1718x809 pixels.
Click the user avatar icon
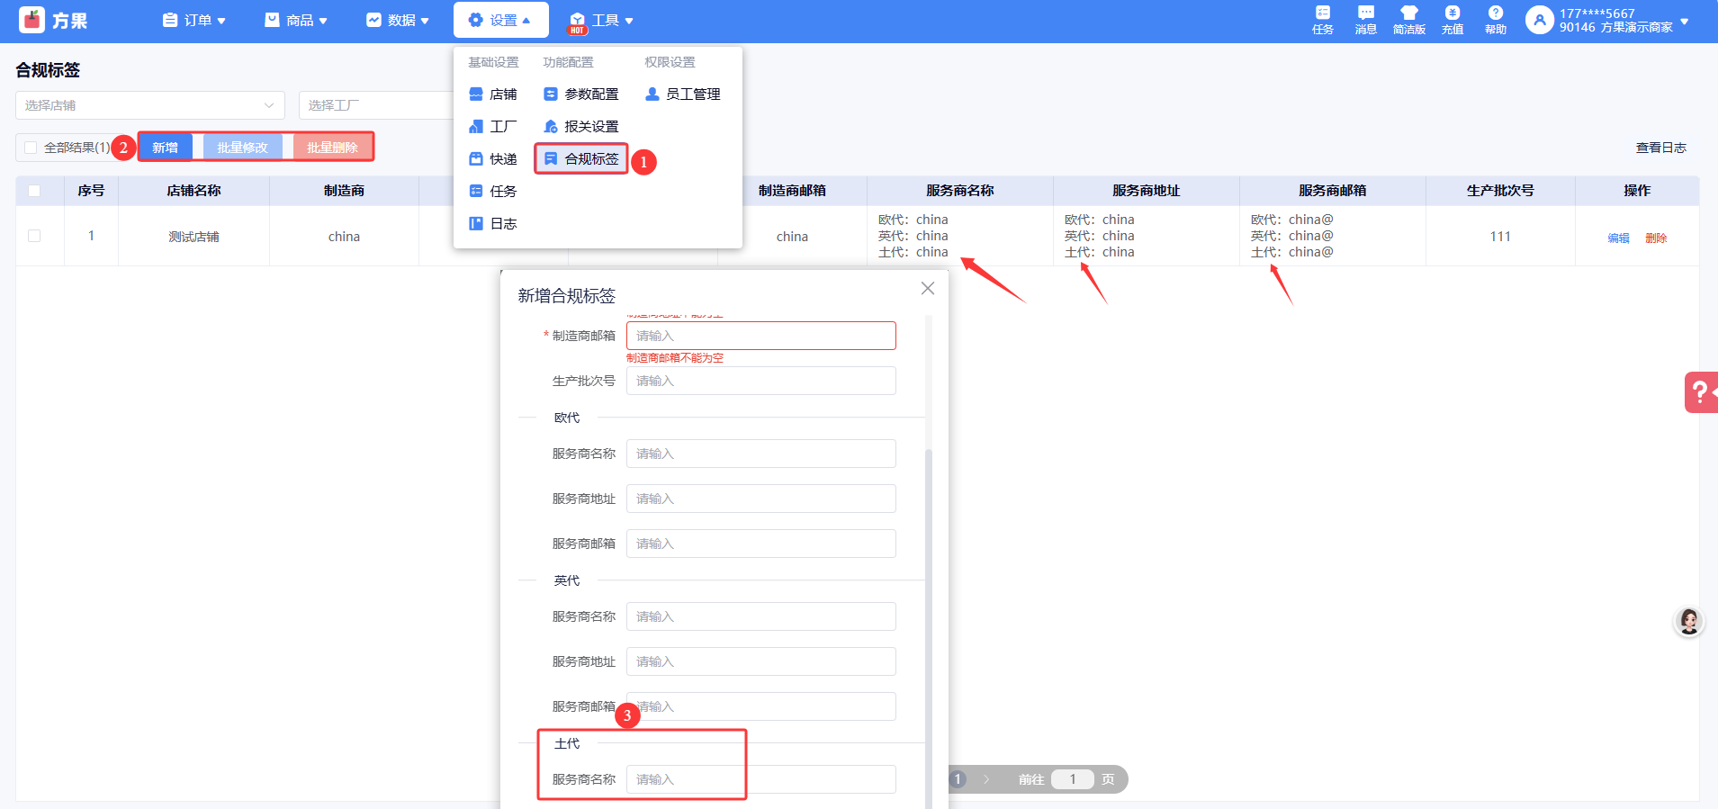coord(1540,20)
